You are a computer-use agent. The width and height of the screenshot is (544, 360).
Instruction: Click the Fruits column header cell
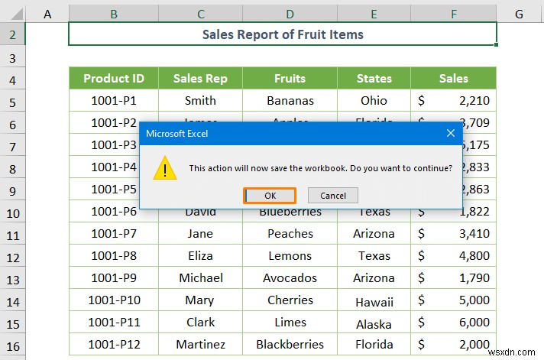click(290, 78)
